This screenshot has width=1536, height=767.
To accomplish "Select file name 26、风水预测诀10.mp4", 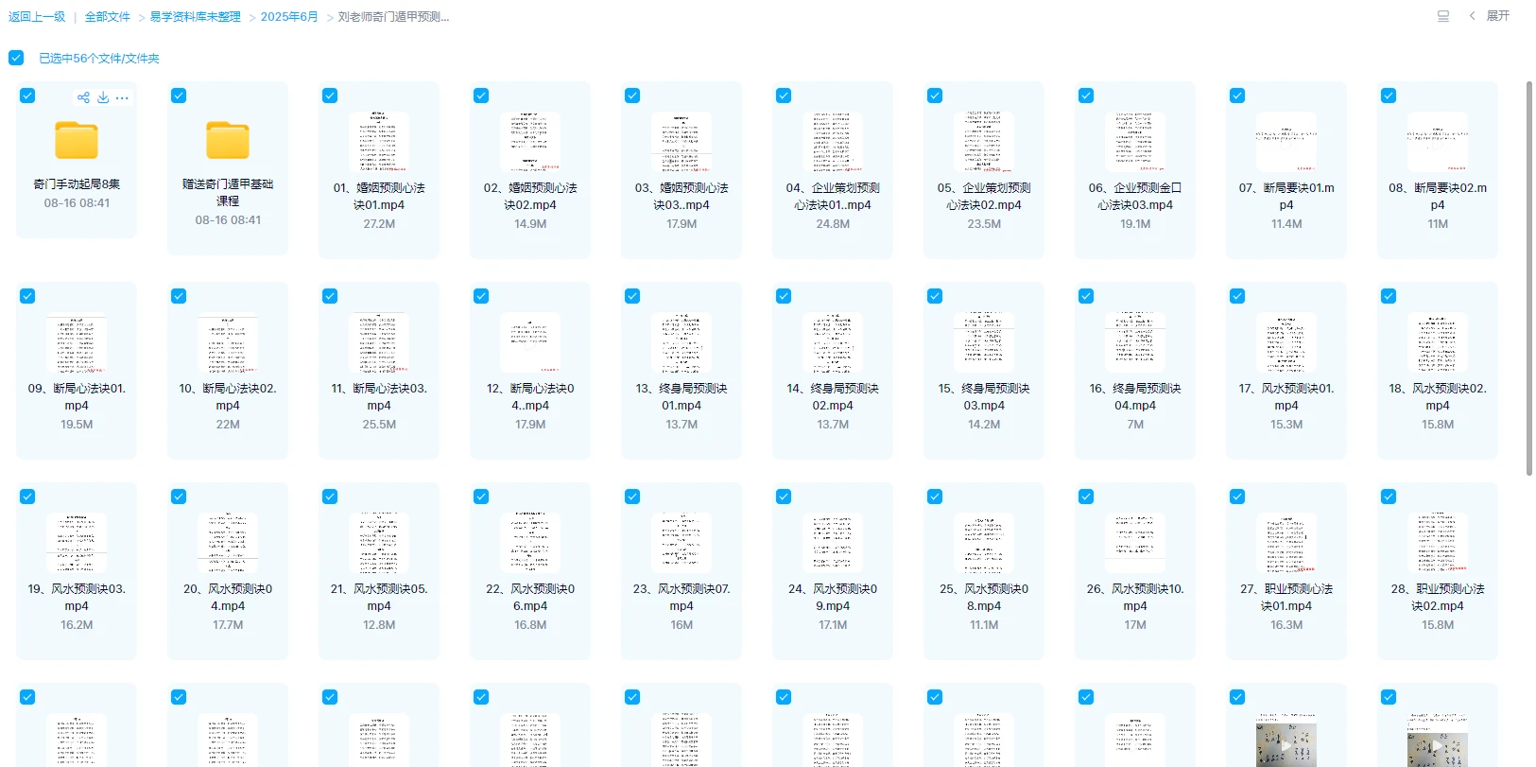I will pyautogui.click(x=1135, y=597).
